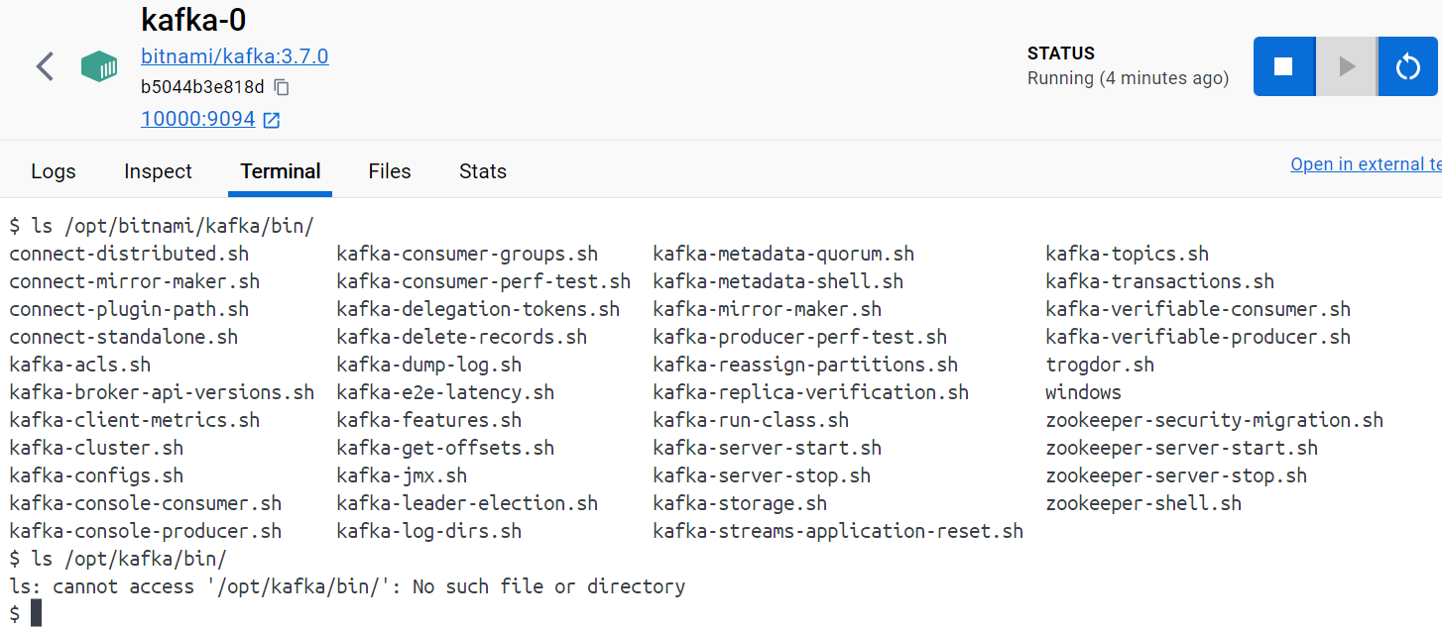Click kafka-server-stop.sh file name
This screenshot has width=1442, height=631.
(762, 475)
